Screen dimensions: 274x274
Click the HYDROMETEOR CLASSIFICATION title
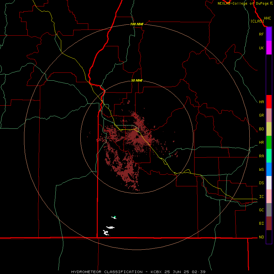[x=107, y=272]
